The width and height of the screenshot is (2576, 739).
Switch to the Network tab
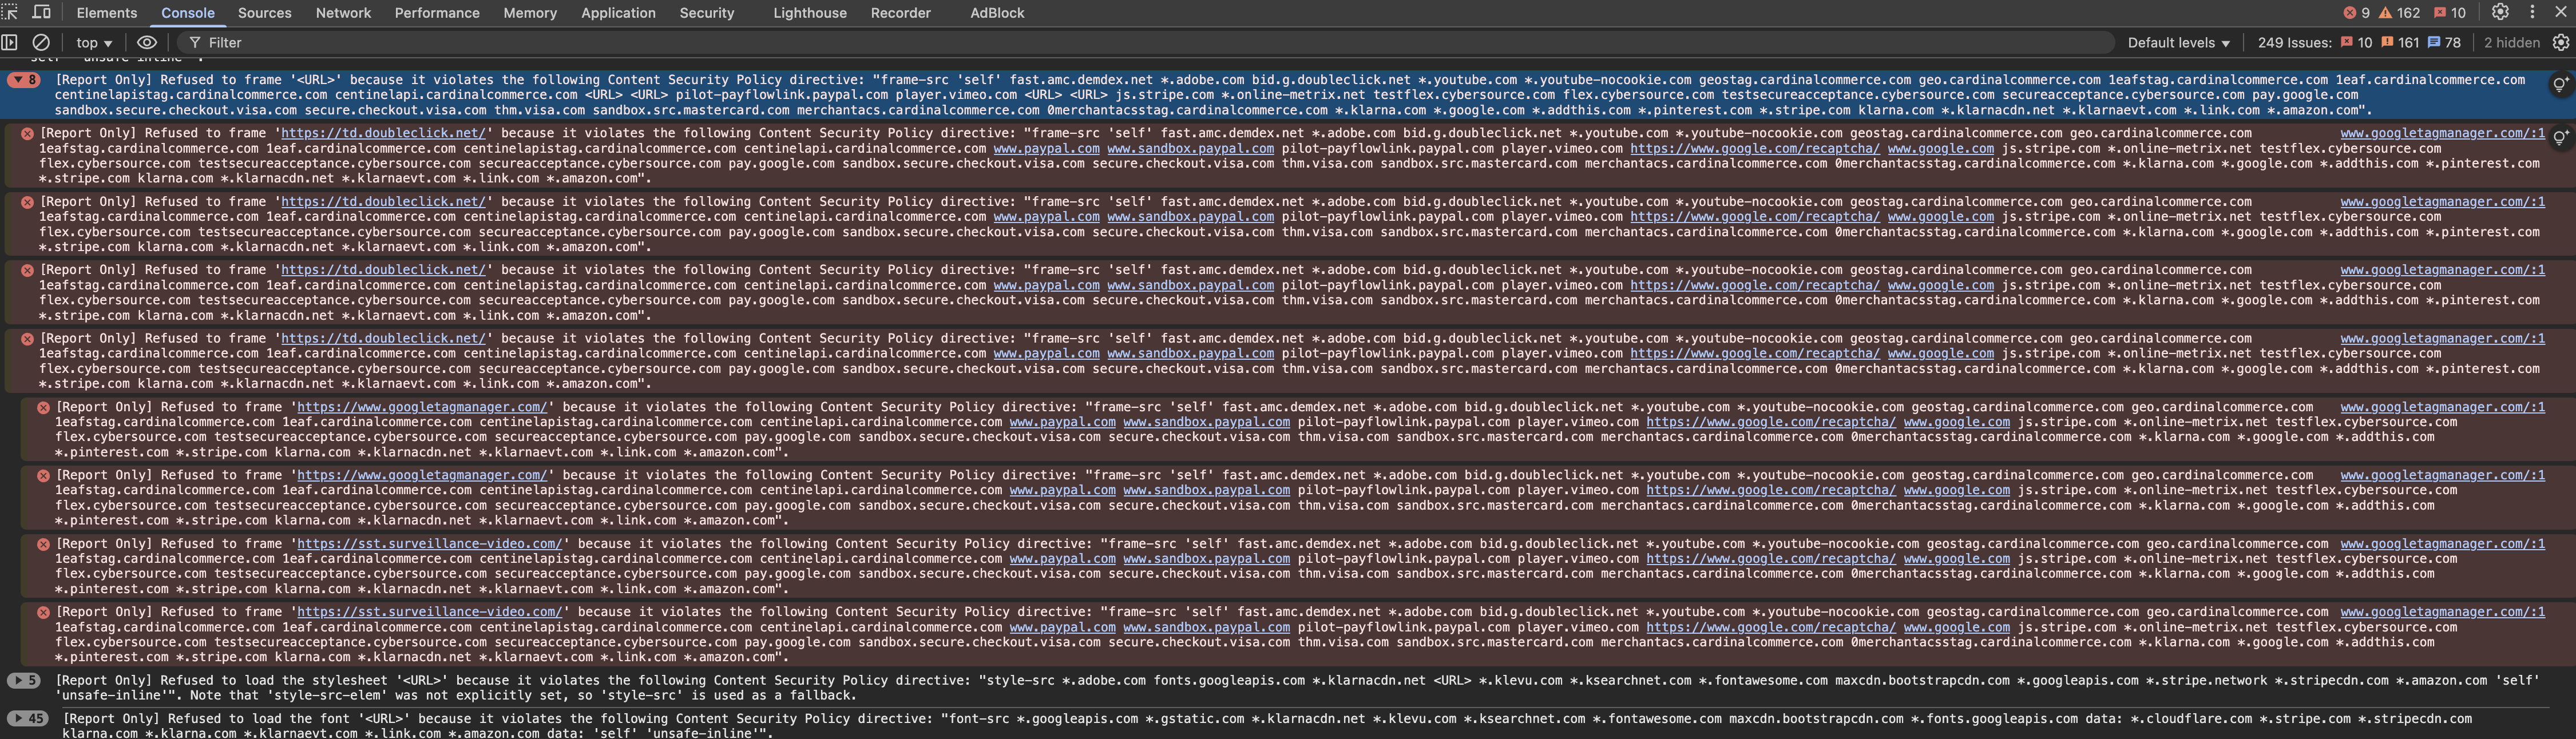pos(343,13)
